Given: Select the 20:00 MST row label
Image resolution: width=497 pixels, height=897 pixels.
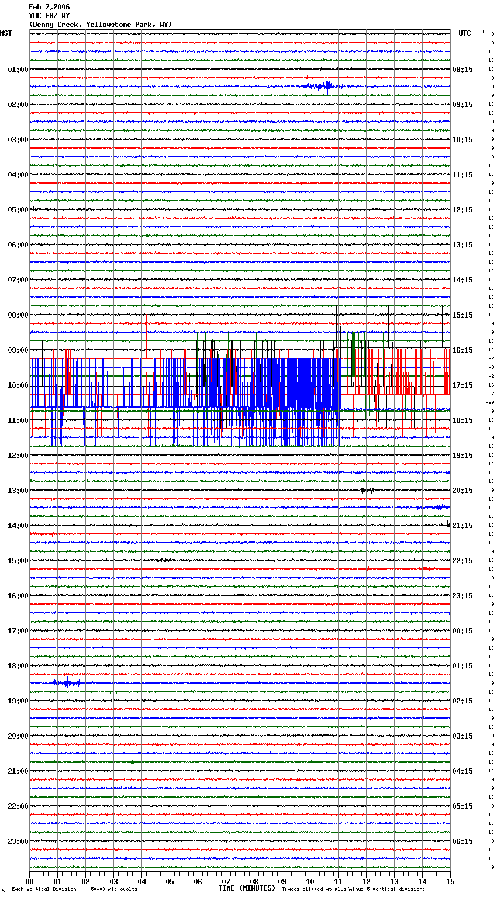Looking at the screenshot, I should tap(18, 736).
